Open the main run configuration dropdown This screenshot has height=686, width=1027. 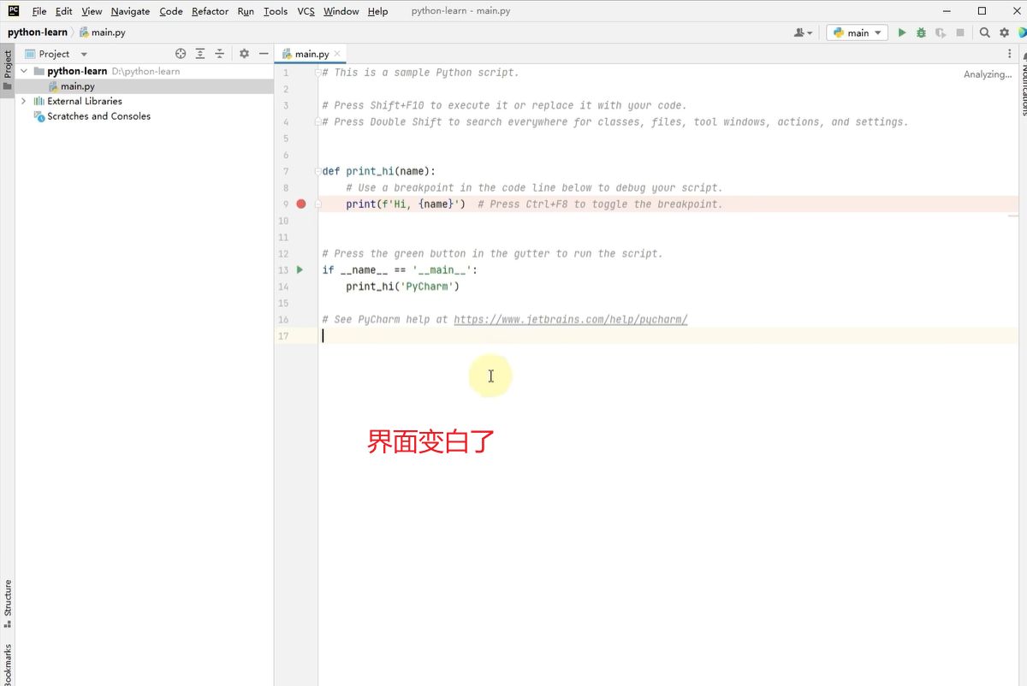(x=856, y=33)
